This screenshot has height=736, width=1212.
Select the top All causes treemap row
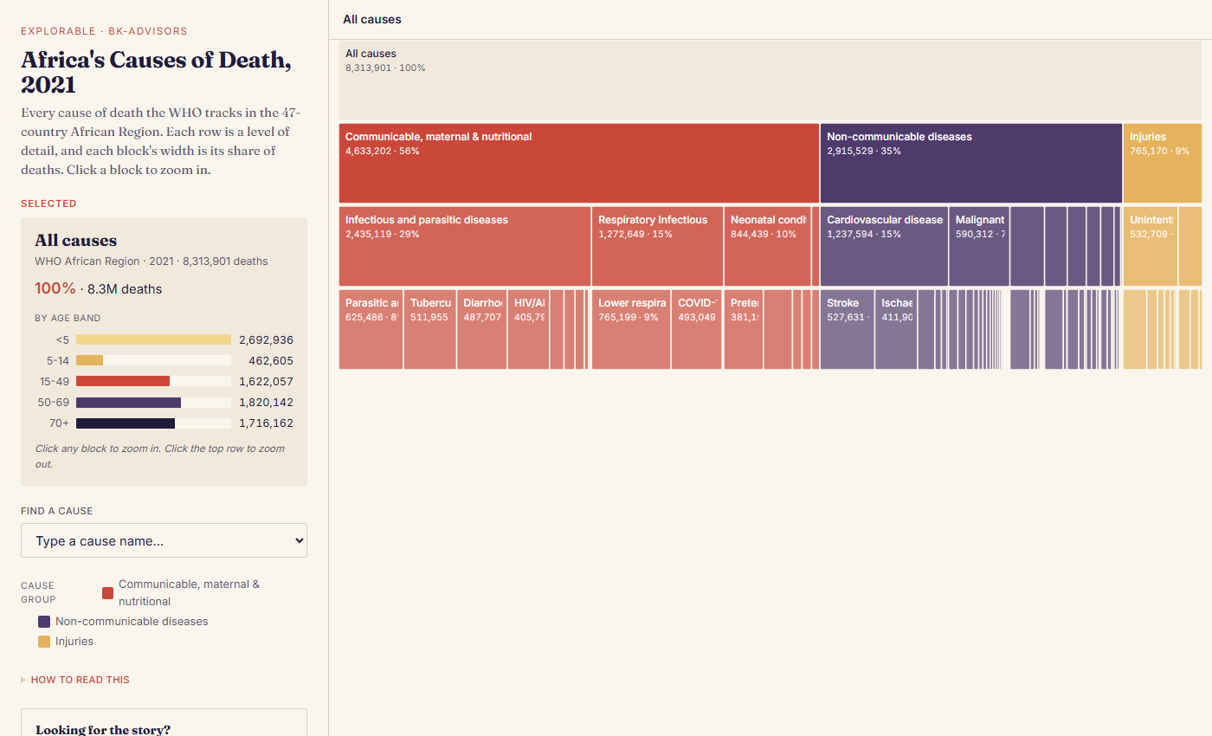click(770, 80)
